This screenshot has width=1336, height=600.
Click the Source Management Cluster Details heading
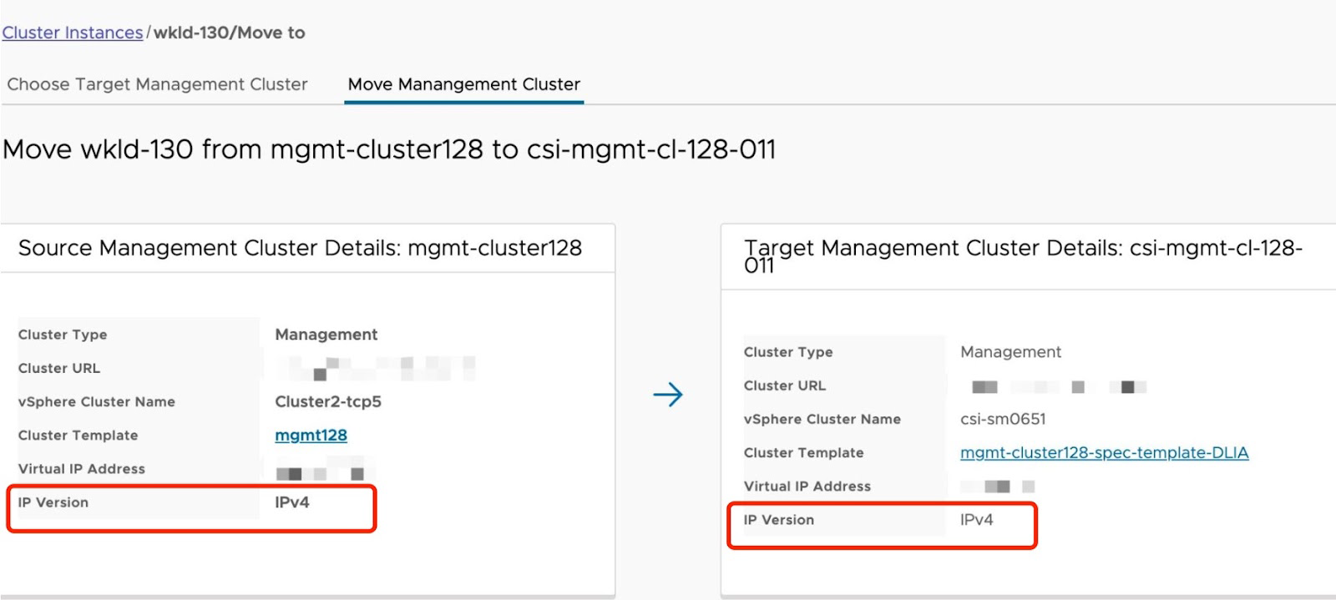click(x=300, y=248)
